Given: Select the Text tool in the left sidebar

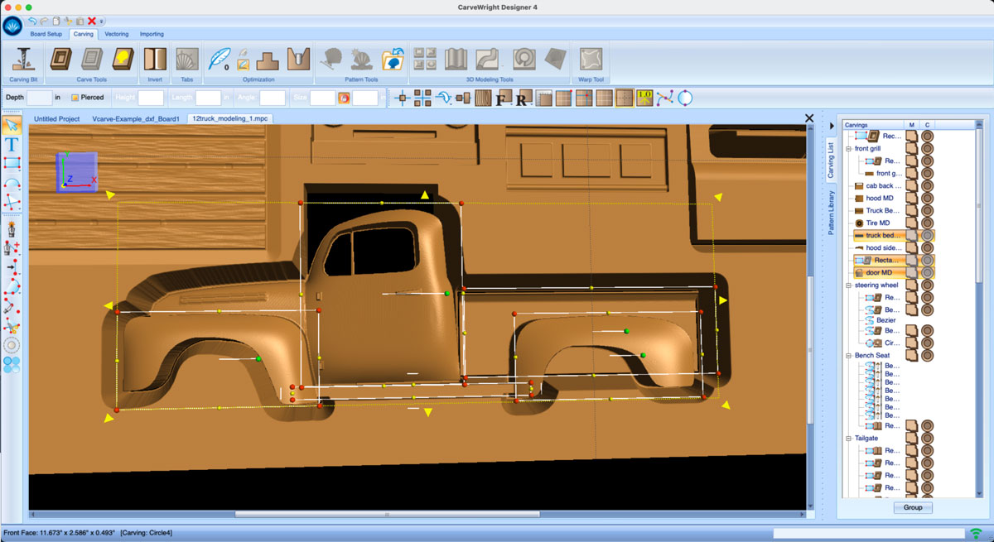Looking at the screenshot, I should coord(12,143).
